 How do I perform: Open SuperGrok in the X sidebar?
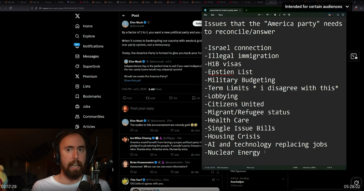(88, 66)
